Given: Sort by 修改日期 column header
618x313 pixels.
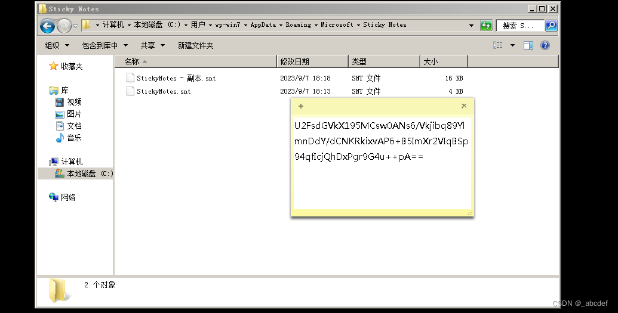Looking at the screenshot, I should (313, 61).
